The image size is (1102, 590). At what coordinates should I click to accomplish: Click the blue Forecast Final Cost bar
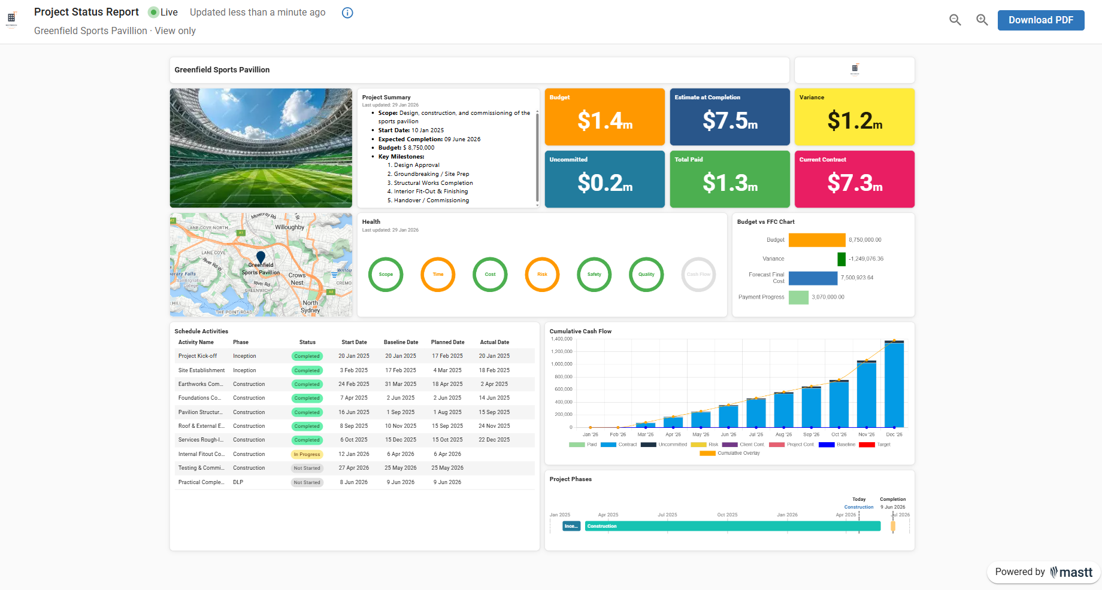point(813,278)
